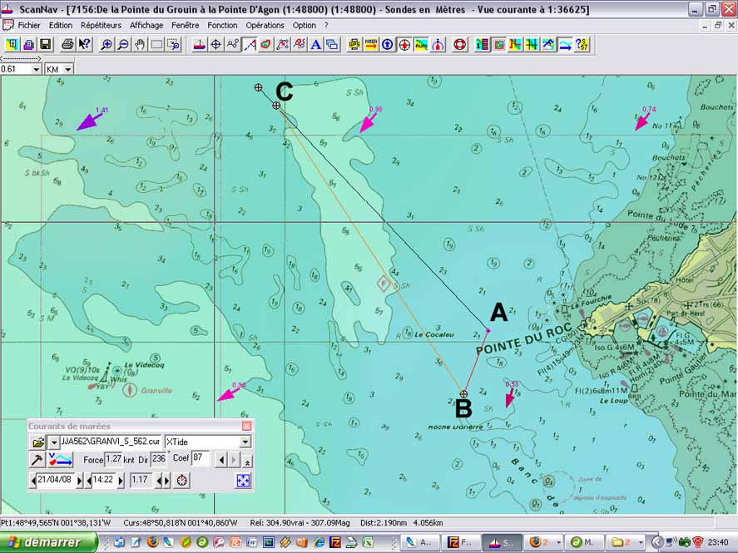The width and height of the screenshot is (738, 553).
Task: Click the GPS connection toolbar icon
Action: [x=354, y=45]
